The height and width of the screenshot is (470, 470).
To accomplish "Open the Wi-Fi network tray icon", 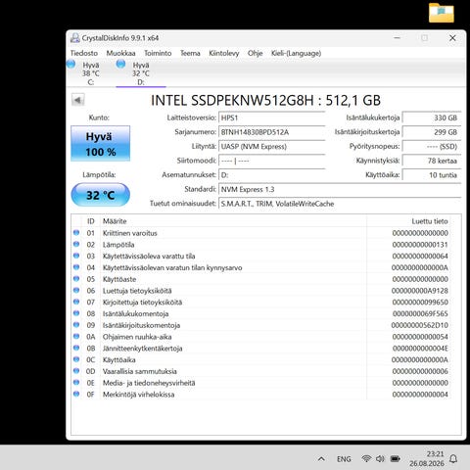I will click(366, 458).
